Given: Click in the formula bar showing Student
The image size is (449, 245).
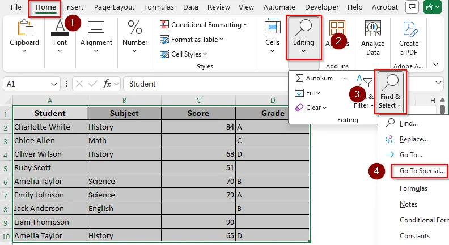Looking at the screenshot, I should coord(206,84).
